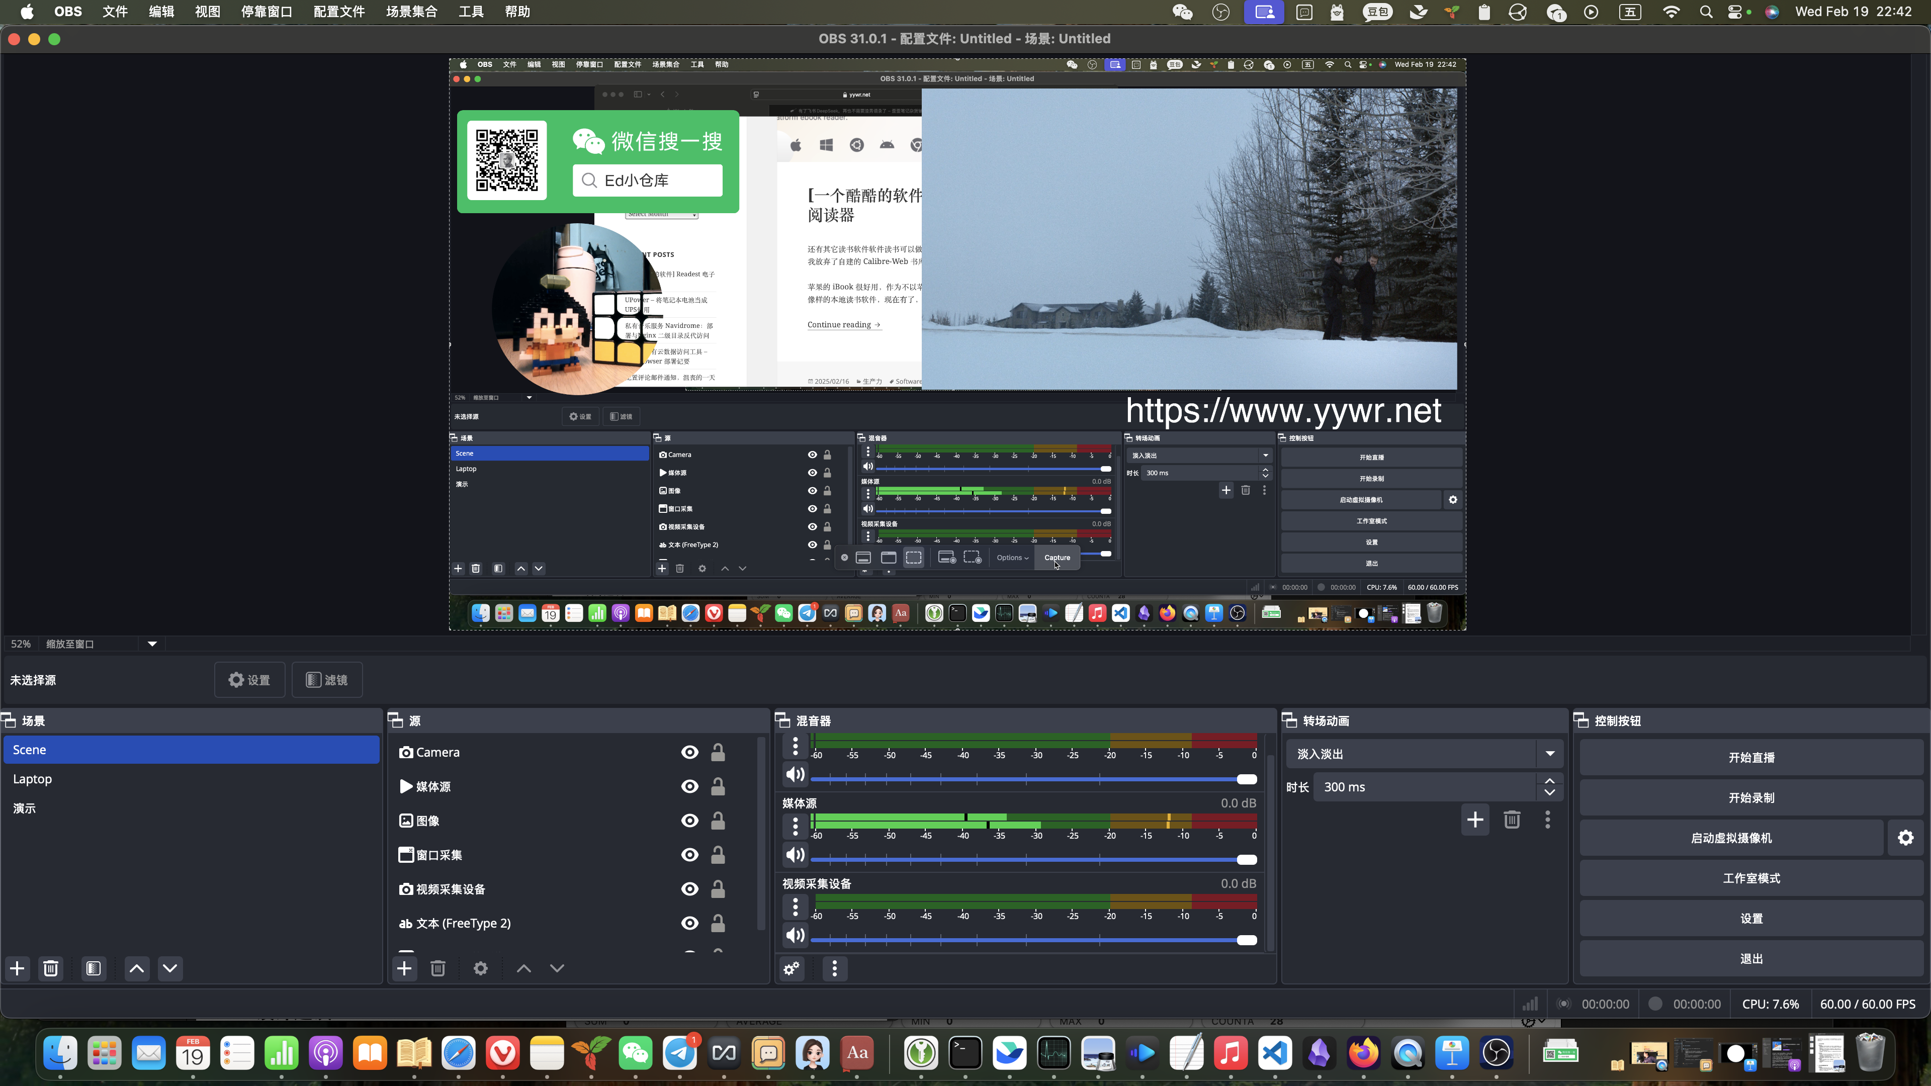This screenshot has height=1086, width=1931.
Task: Enable 工作室模式 button
Action: [x=1751, y=878]
